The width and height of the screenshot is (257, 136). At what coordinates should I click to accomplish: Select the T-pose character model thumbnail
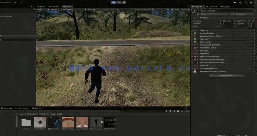coord(96,122)
